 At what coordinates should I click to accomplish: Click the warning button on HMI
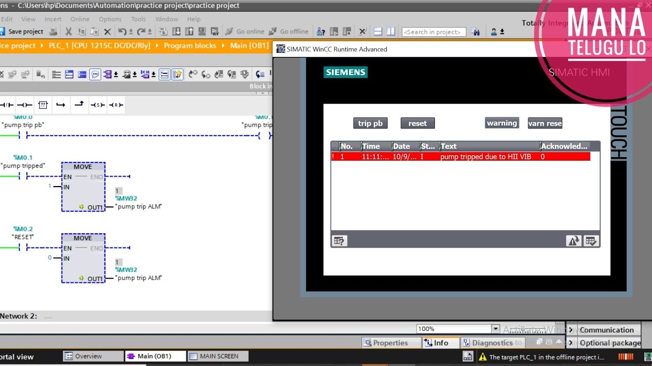(502, 123)
